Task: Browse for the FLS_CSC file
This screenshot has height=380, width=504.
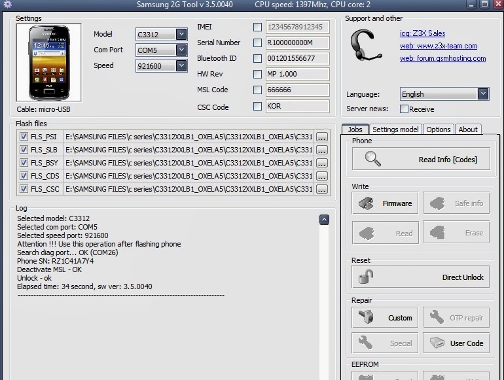Action: point(322,189)
